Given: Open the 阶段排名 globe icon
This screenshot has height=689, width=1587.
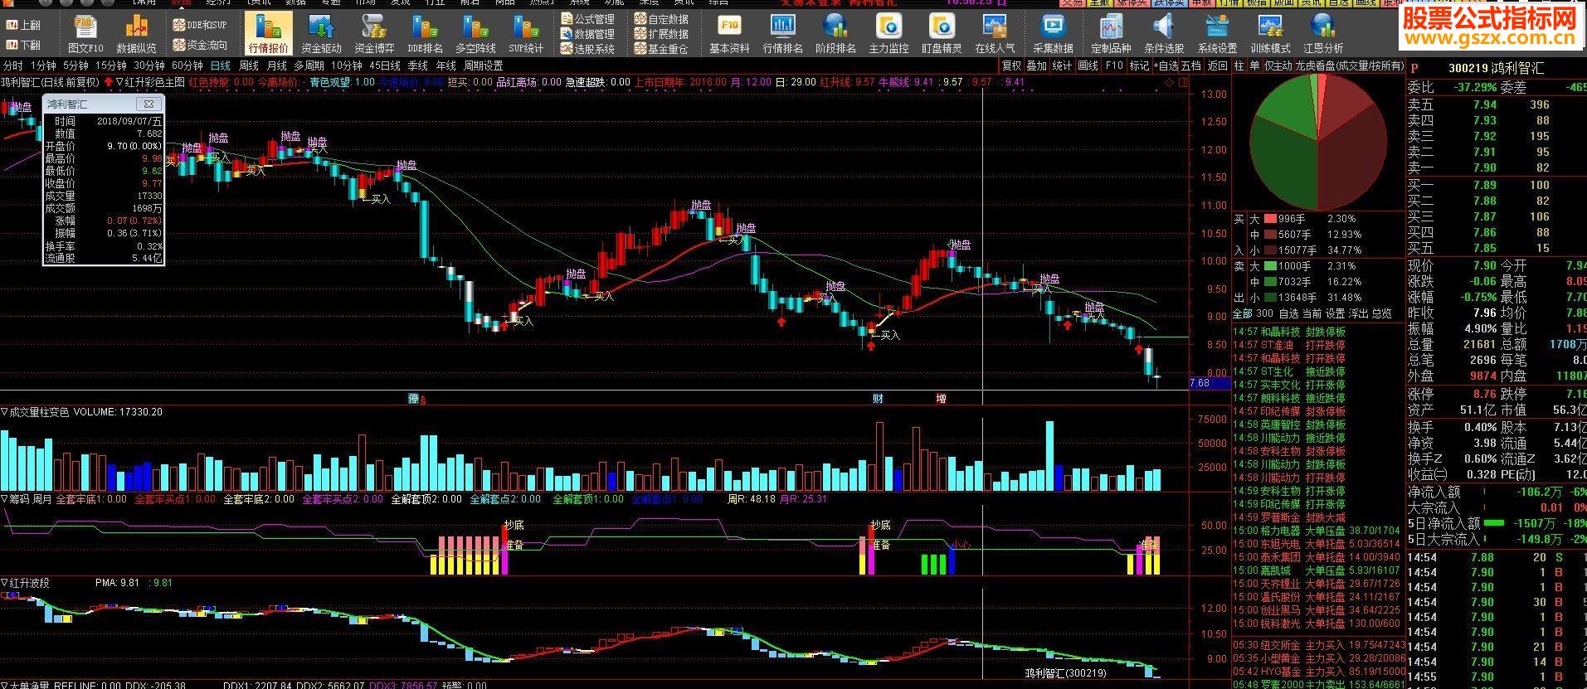Looking at the screenshot, I should (835, 34).
